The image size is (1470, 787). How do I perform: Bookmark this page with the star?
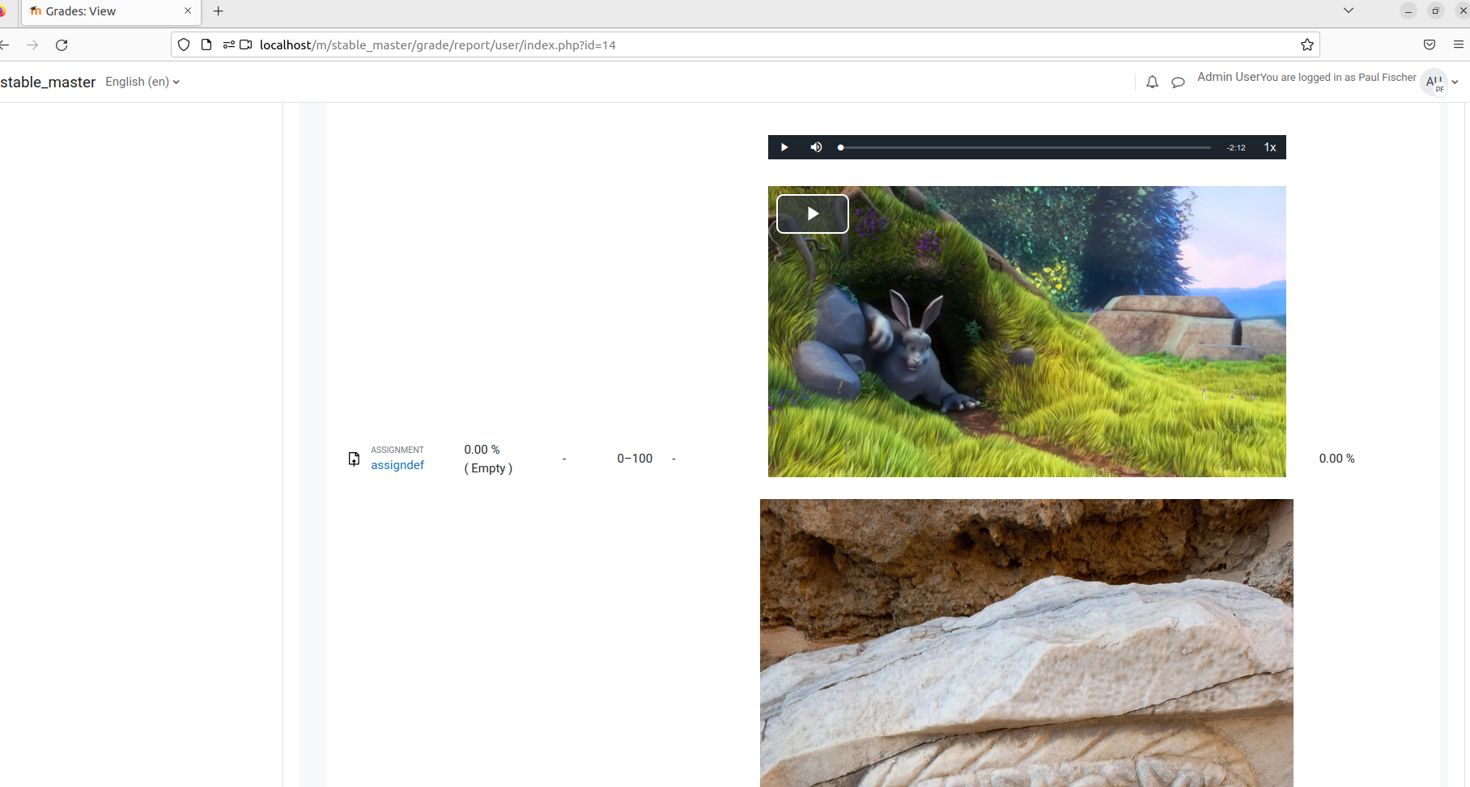pos(1306,45)
